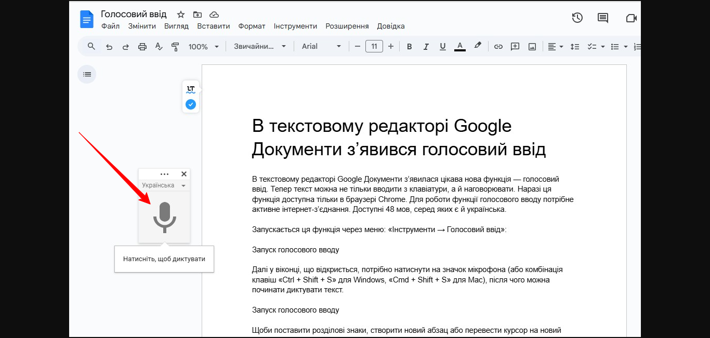Screen dimensions: 710x338
Task: Run the spelling and grammar check
Action: tap(159, 47)
